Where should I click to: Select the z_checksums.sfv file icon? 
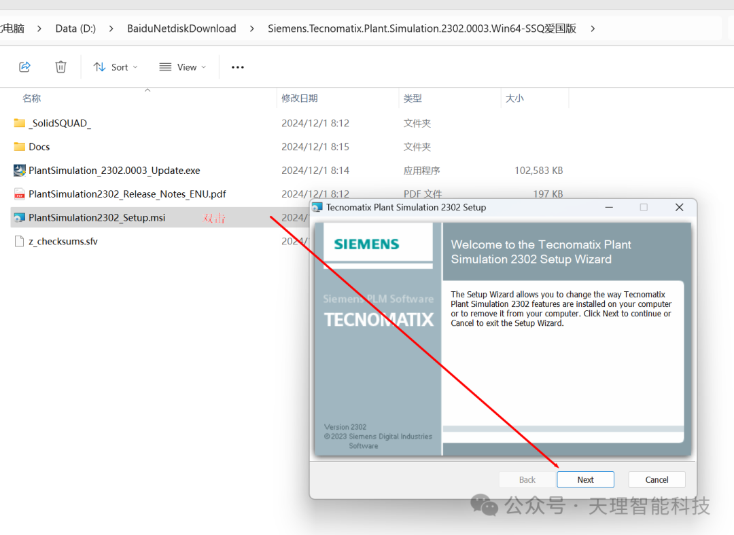pos(19,241)
